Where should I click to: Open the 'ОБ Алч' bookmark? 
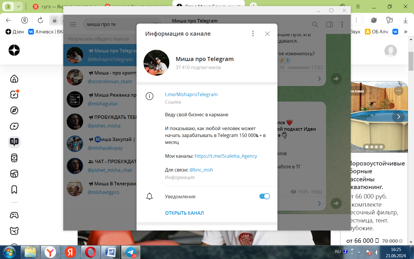click(x=376, y=32)
